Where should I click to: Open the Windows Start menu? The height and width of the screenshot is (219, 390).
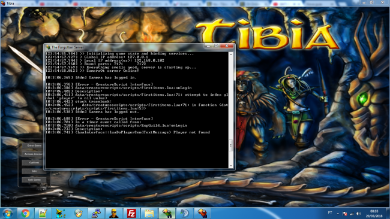click(7, 213)
